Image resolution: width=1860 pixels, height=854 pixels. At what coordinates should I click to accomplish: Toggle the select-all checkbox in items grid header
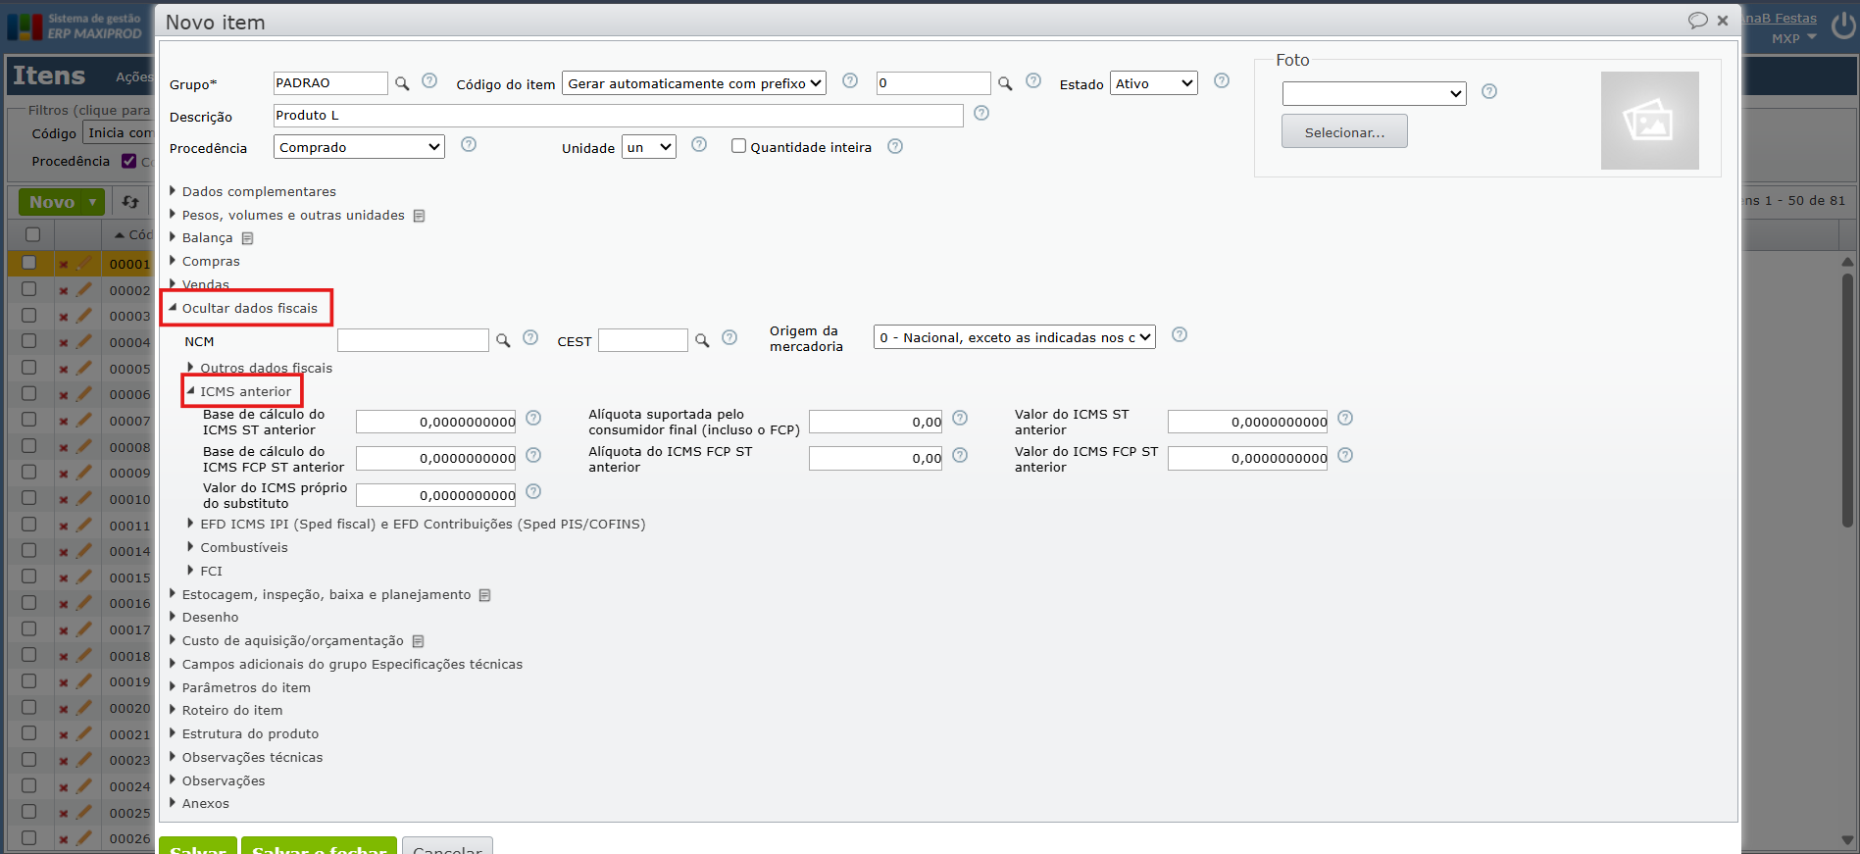point(32,234)
